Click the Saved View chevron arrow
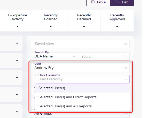The width and height of the screenshot is (147, 118). pyautogui.click(x=126, y=44)
